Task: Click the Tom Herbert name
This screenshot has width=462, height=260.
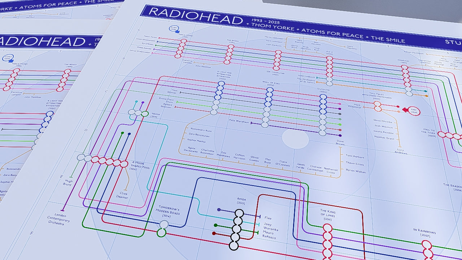Action: click(355, 157)
